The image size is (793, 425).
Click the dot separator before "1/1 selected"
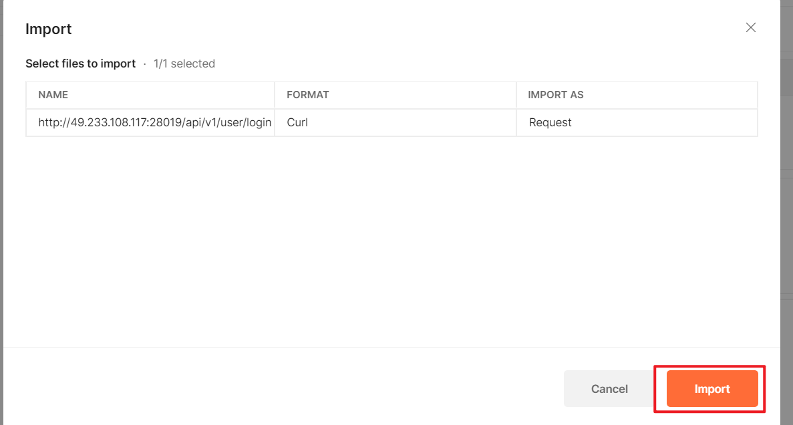click(x=144, y=64)
